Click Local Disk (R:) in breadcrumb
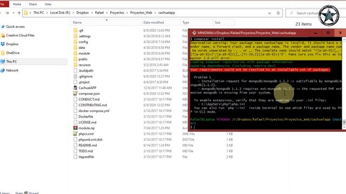 tap(60, 13)
